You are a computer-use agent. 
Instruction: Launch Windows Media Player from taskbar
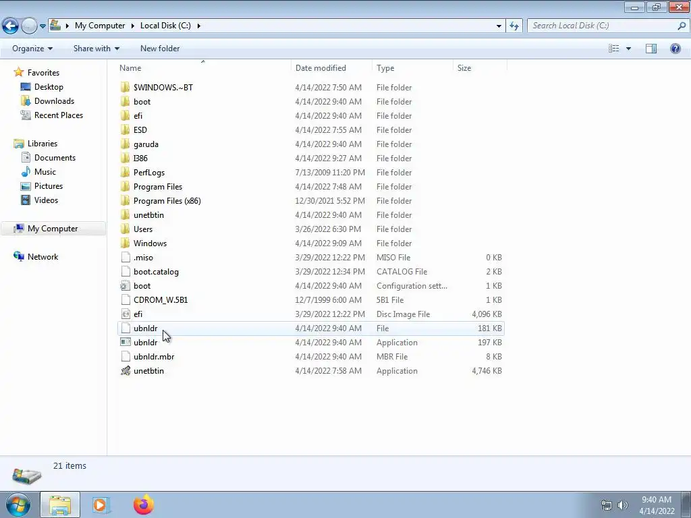pyautogui.click(x=101, y=505)
